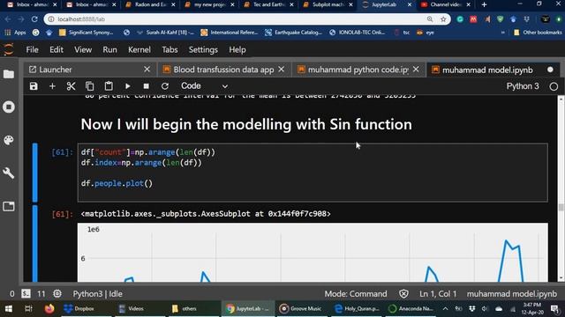This screenshot has height=317, width=565.
Task: Open Firefox from the taskbar
Action: pos(49,309)
